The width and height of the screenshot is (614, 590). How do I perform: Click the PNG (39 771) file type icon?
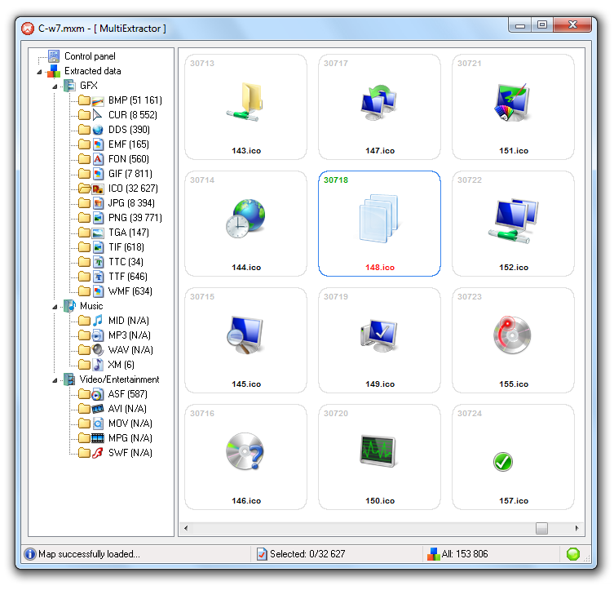coord(98,218)
